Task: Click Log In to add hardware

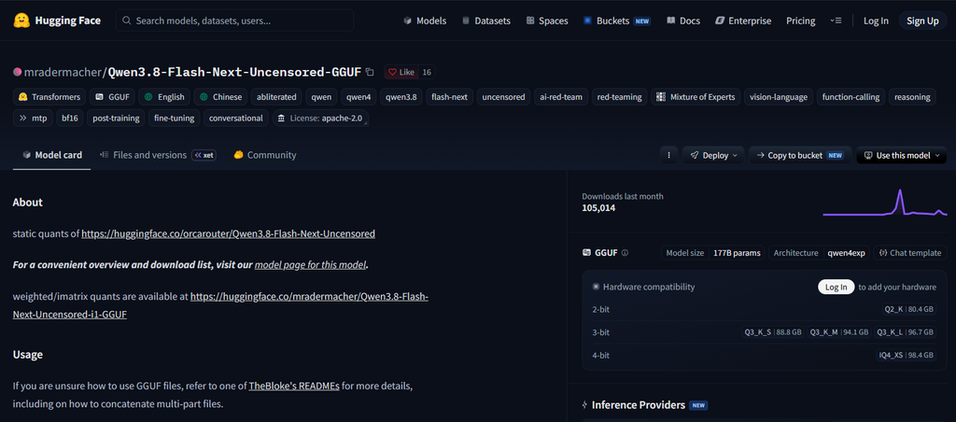Action: (836, 287)
